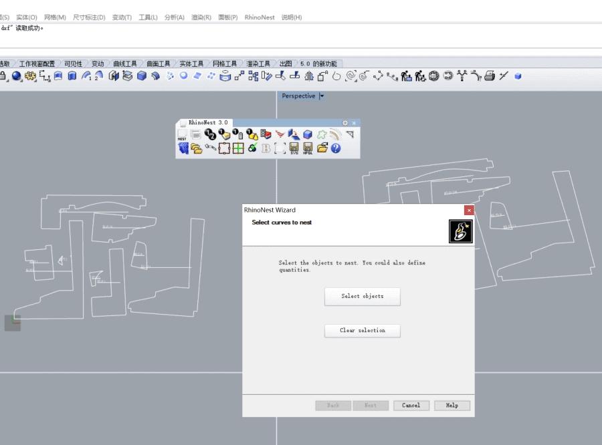This screenshot has height=445, width=602.
Task: Click the open folder with arrow icon
Action: pyautogui.click(x=322, y=148)
